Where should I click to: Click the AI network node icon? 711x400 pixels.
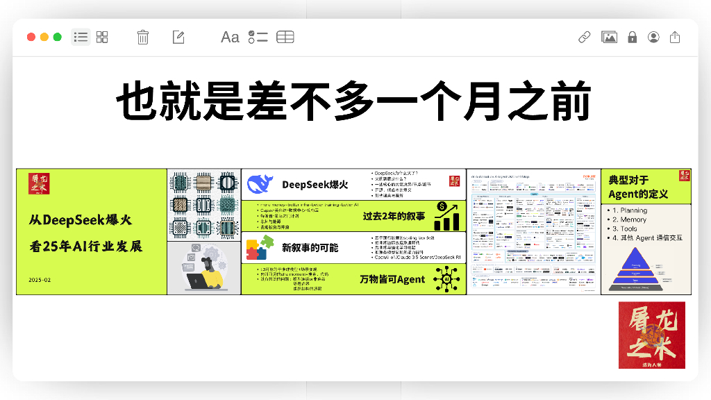(x=446, y=279)
